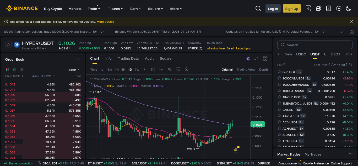
Task: Open the hexagon settings icon in header
Action: (x=339, y=9)
